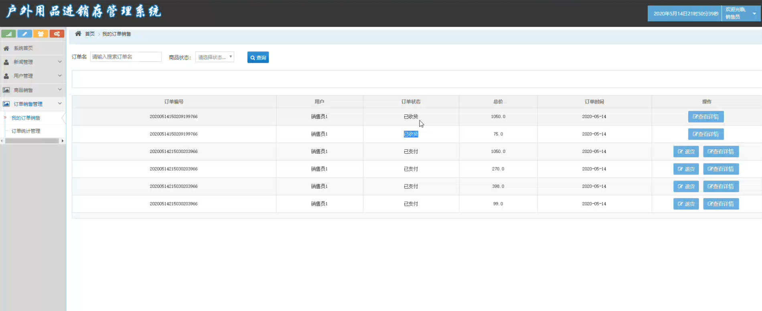Click 退货 for the 398.0 order
Image resolution: width=762 pixels, height=311 pixels.
pyautogui.click(x=686, y=187)
